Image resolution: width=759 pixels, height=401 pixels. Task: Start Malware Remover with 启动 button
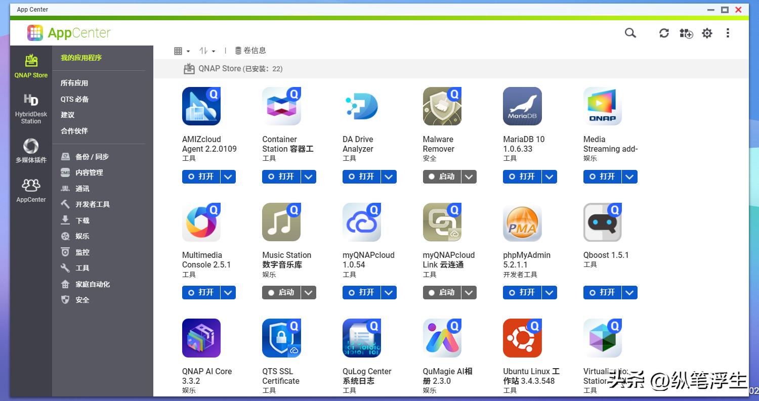coord(442,176)
